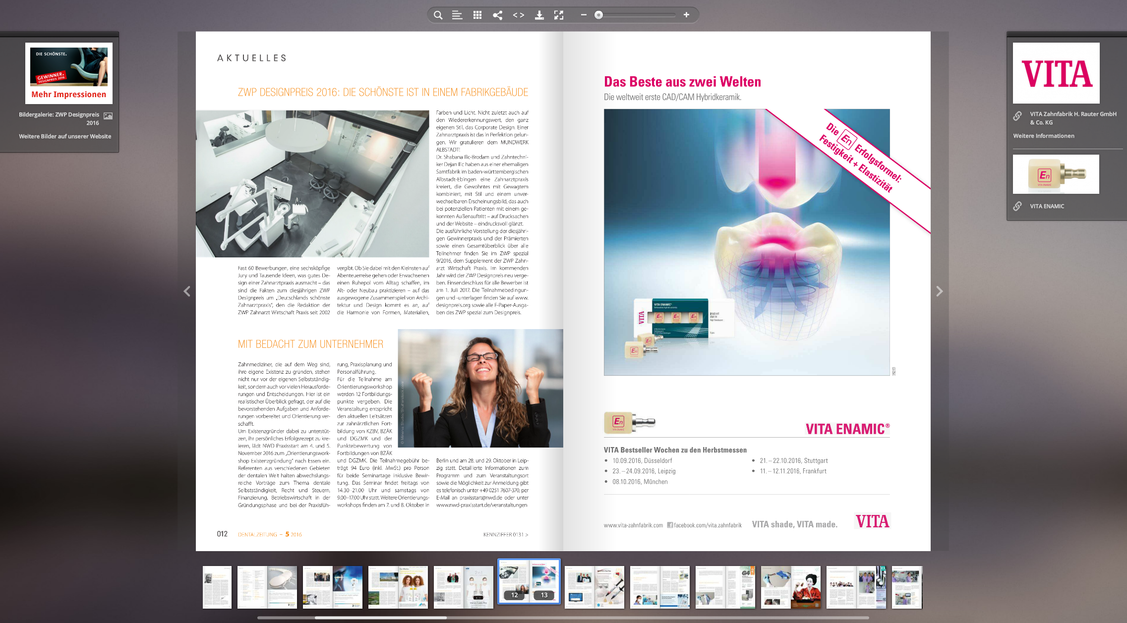1127x623 pixels.
Task: Open the Weitere Informationen link
Action: coord(1044,136)
